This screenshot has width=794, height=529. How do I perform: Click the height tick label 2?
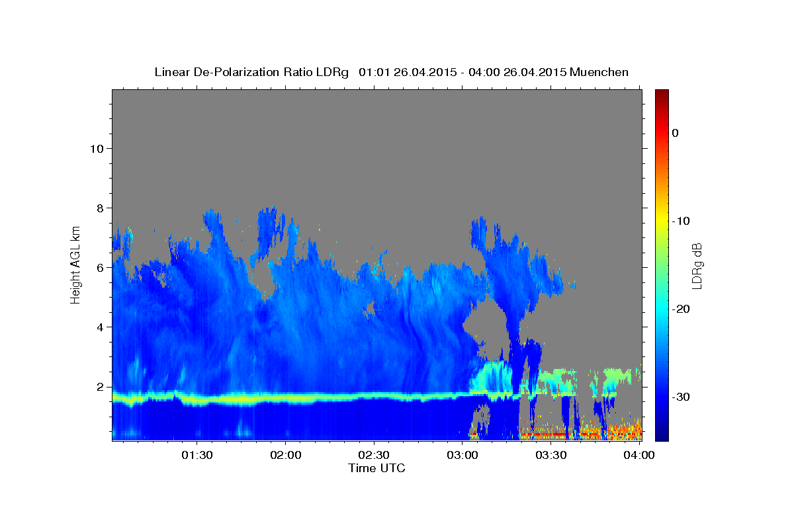click(101, 387)
